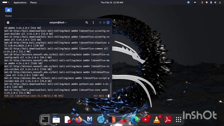The height and width of the screenshot is (126, 224).
Task: Launch VLC media player from dock
Action: tap(156, 119)
